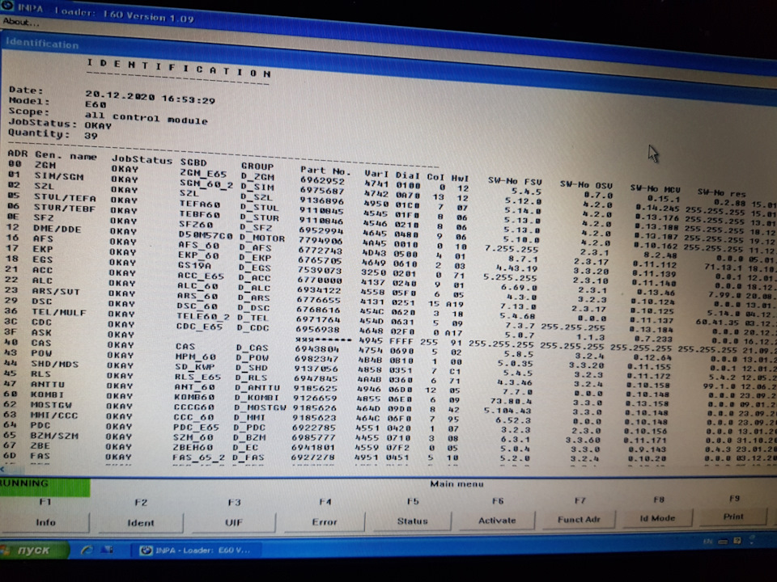Click the Activate F6 button

pyautogui.click(x=497, y=520)
